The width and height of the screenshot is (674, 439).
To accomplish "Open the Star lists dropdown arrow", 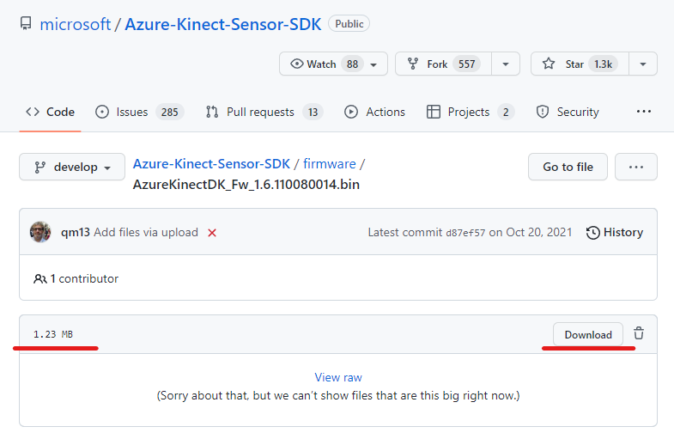I will pos(643,64).
